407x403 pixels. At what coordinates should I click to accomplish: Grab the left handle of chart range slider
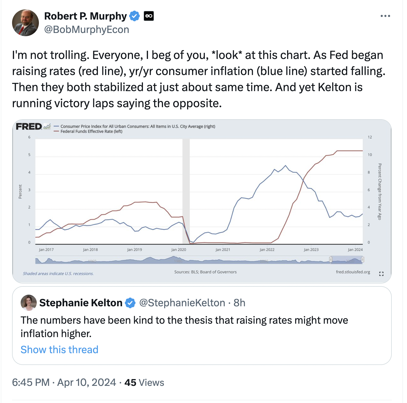click(x=331, y=259)
